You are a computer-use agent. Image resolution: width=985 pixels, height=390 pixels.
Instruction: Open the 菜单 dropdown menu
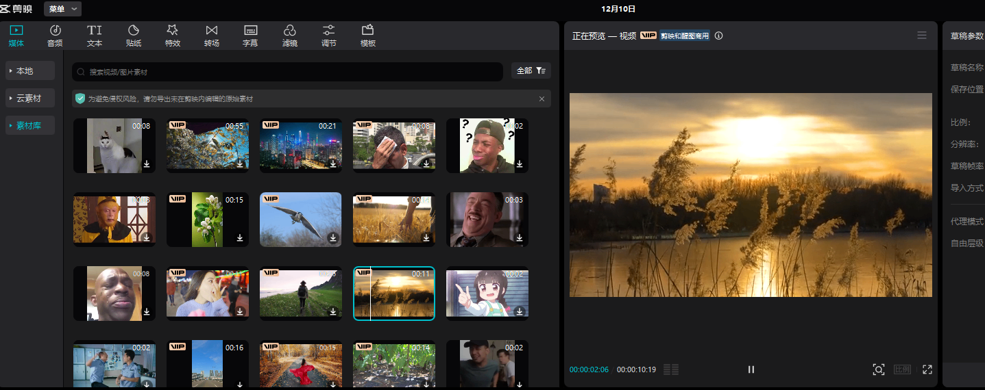62,9
